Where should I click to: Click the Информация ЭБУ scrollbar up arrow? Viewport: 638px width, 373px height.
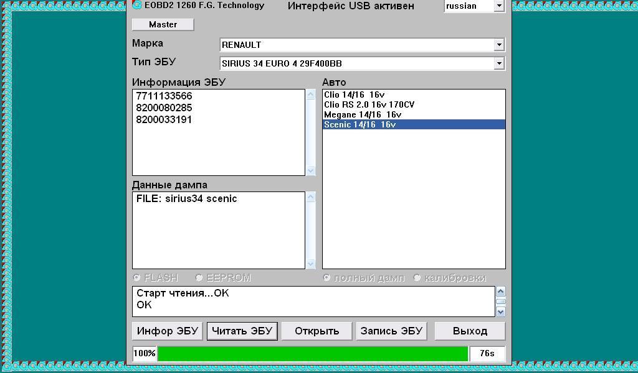click(311, 94)
